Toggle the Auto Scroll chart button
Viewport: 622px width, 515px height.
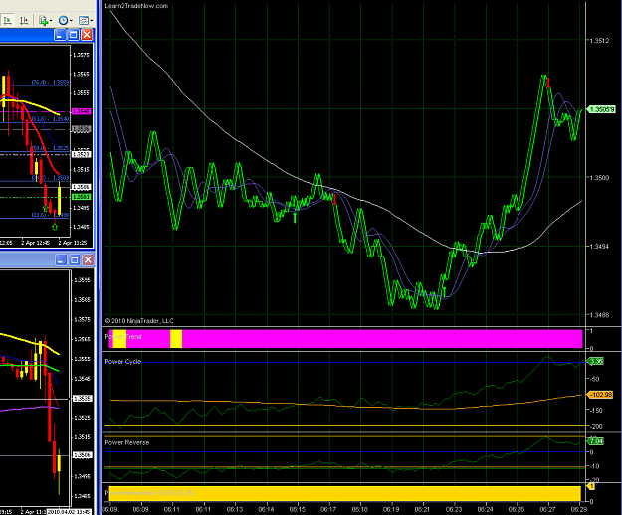coord(7,20)
